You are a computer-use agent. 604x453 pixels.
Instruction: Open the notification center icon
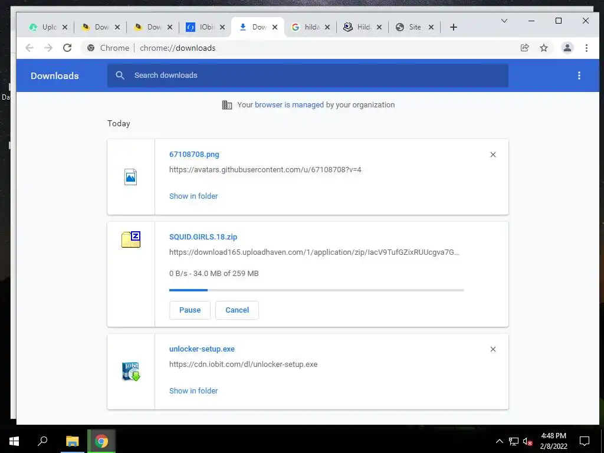coord(585,441)
